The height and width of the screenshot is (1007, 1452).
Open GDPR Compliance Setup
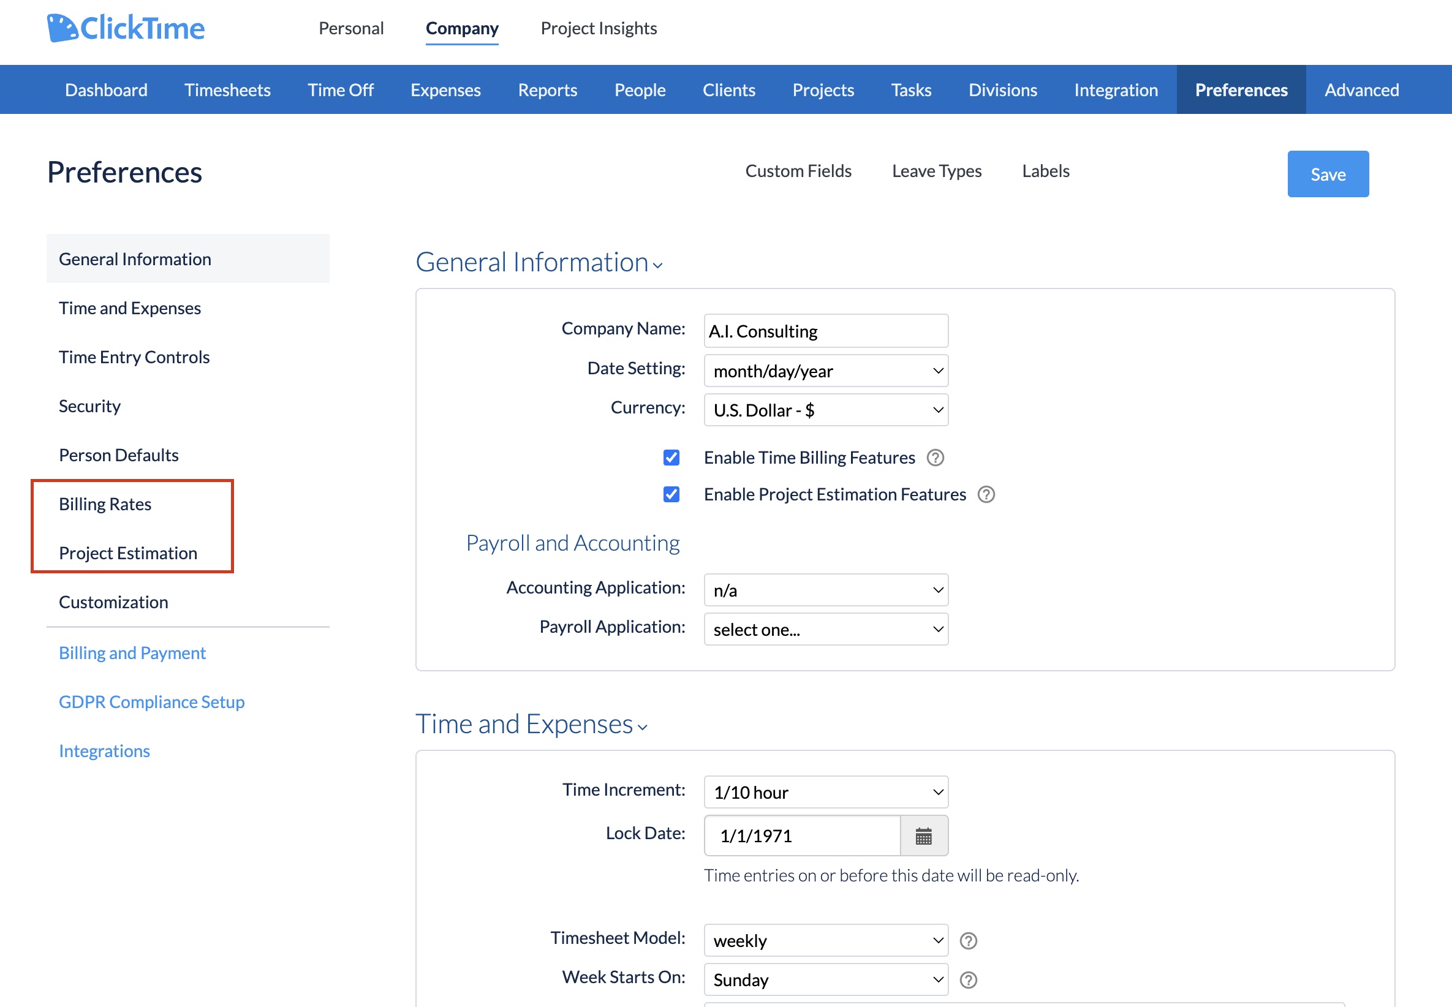click(x=151, y=701)
